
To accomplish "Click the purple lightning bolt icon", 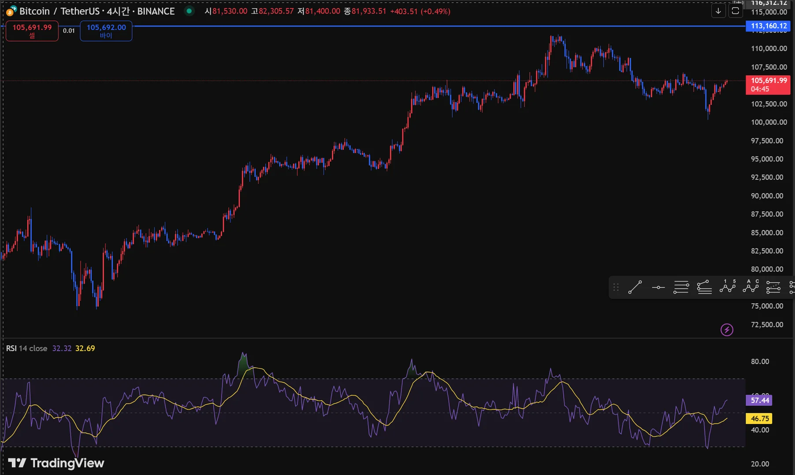I will 727,329.
